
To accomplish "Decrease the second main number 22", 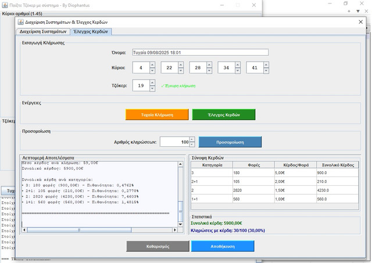I will 181,71.
